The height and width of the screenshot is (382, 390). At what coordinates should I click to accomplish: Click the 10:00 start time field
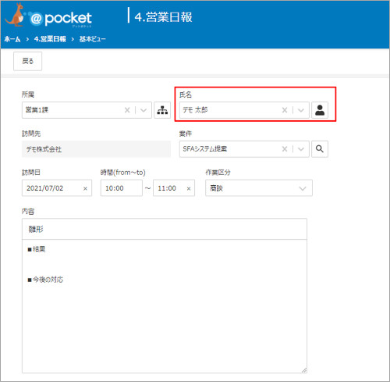pyautogui.click(x=122, y=188)
